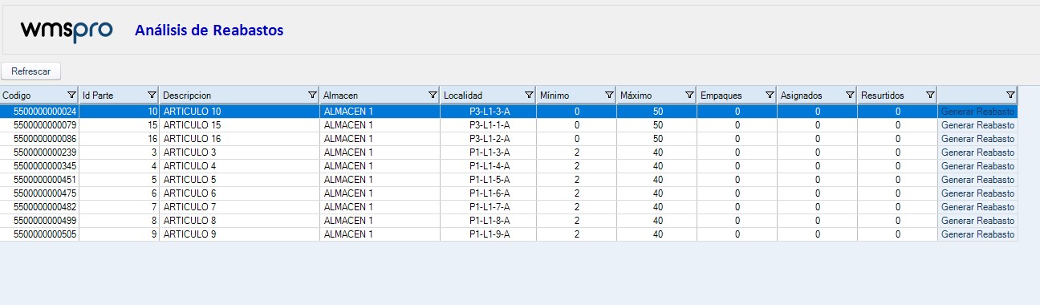Select code 5500000000086

(39, 139)
